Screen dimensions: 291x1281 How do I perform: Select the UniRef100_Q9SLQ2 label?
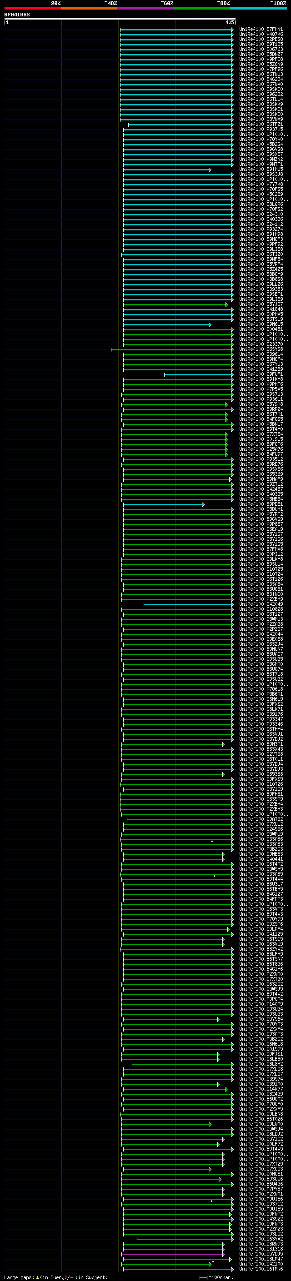coord(261,1234)
